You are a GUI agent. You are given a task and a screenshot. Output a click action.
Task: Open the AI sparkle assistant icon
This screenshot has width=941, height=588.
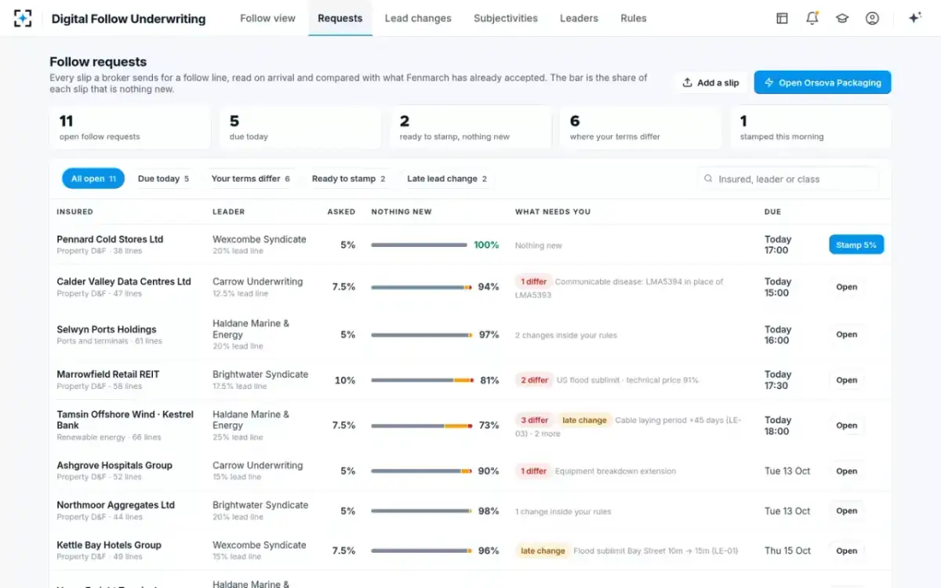coord(914,18)
